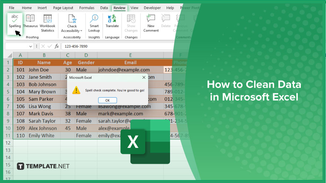Image resolution: width=326 pixels, height=183 pixels.
Task: Click the cell containing Sarah Taylor
Action: click(x=44, y=121)
